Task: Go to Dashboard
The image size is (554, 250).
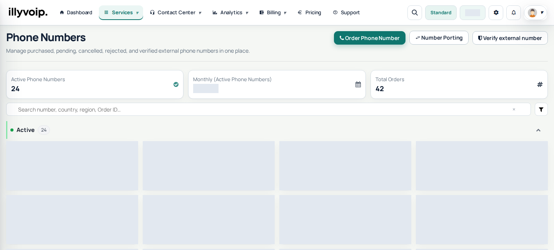Action: pyautogui.click(x=76, y=12)
